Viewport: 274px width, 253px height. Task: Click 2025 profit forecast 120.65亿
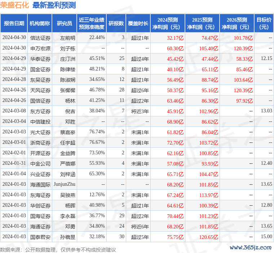coord(209,237)
